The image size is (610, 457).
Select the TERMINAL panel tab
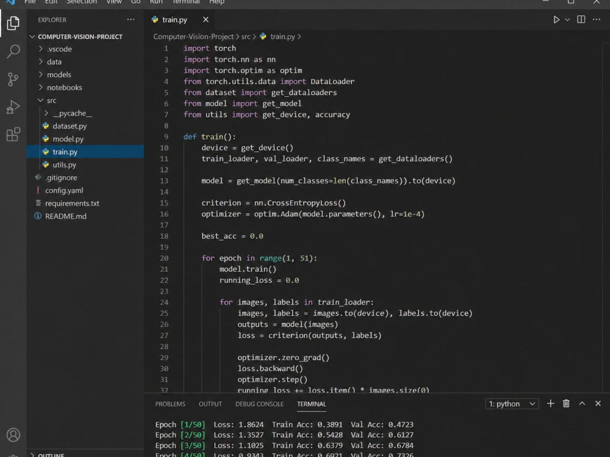[312, 404]
